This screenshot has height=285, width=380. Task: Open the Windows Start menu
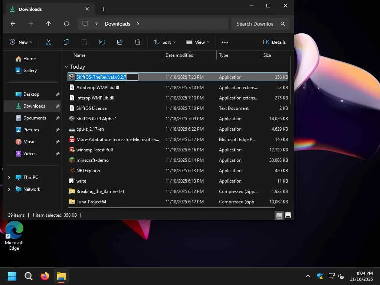12,276
